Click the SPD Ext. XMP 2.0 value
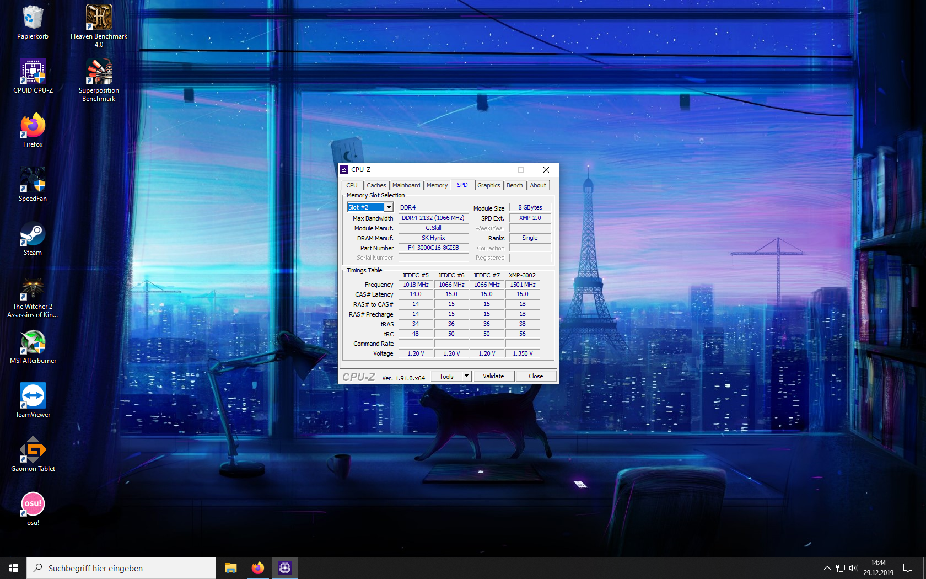Screen dimensions: 926x579 tap(530, 218)
